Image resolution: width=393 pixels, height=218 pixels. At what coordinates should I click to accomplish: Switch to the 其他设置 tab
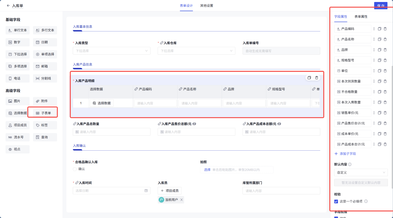[x=207, y=6]
